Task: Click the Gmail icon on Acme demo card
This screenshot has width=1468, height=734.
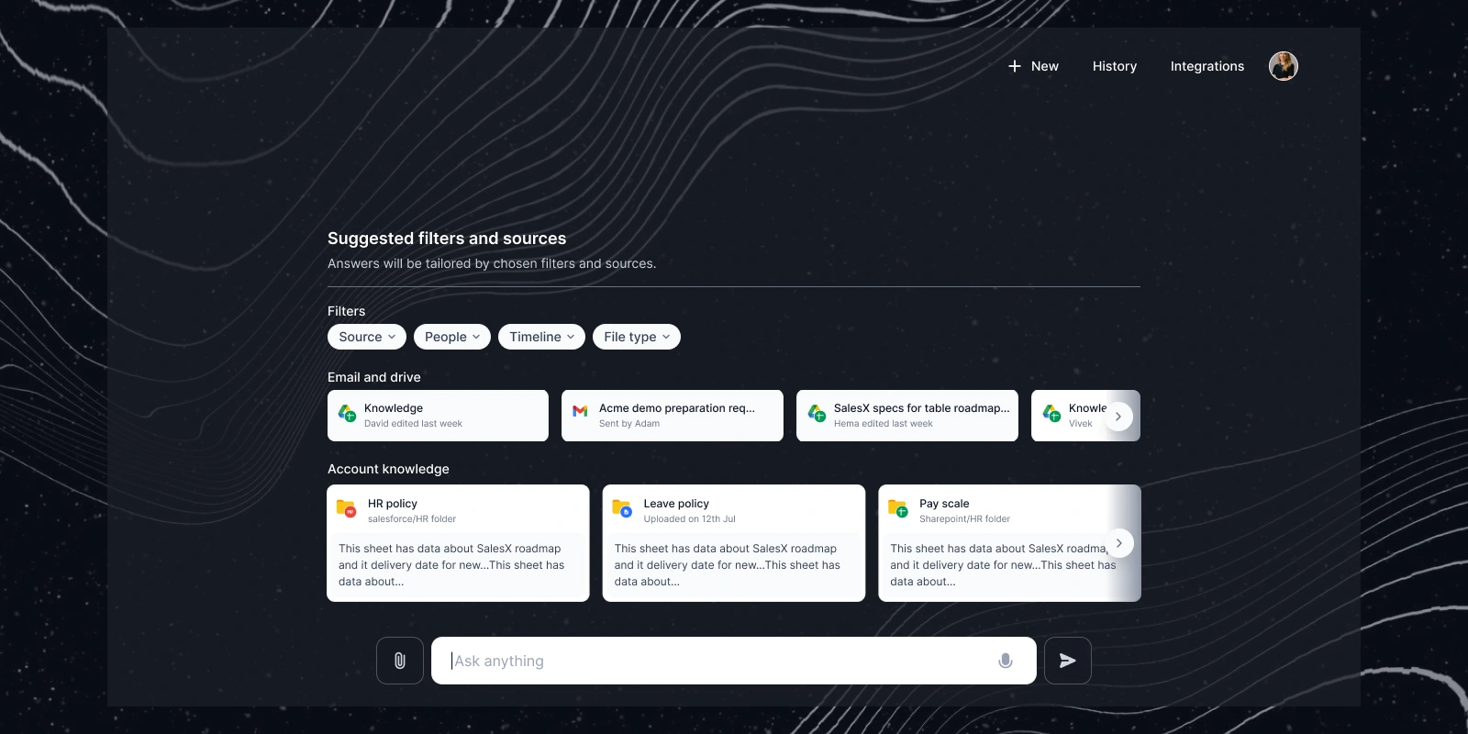Action: [580, 411]
